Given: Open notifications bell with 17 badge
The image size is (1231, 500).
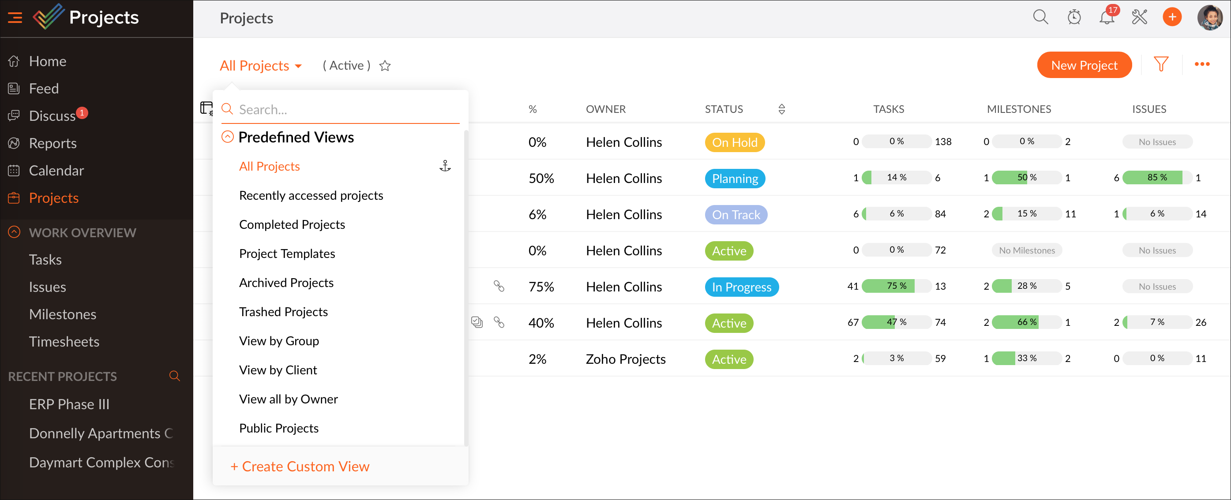Looking at the screenshot, I should coord(1106,18).
